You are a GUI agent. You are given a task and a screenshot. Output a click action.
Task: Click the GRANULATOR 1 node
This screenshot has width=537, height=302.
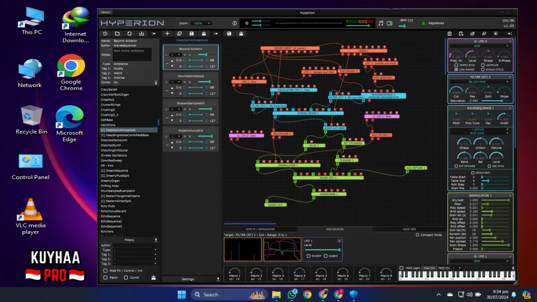[x=287, y=165]
